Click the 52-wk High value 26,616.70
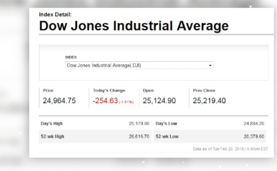This screenshot has width=277, height=171. point(139,136)
